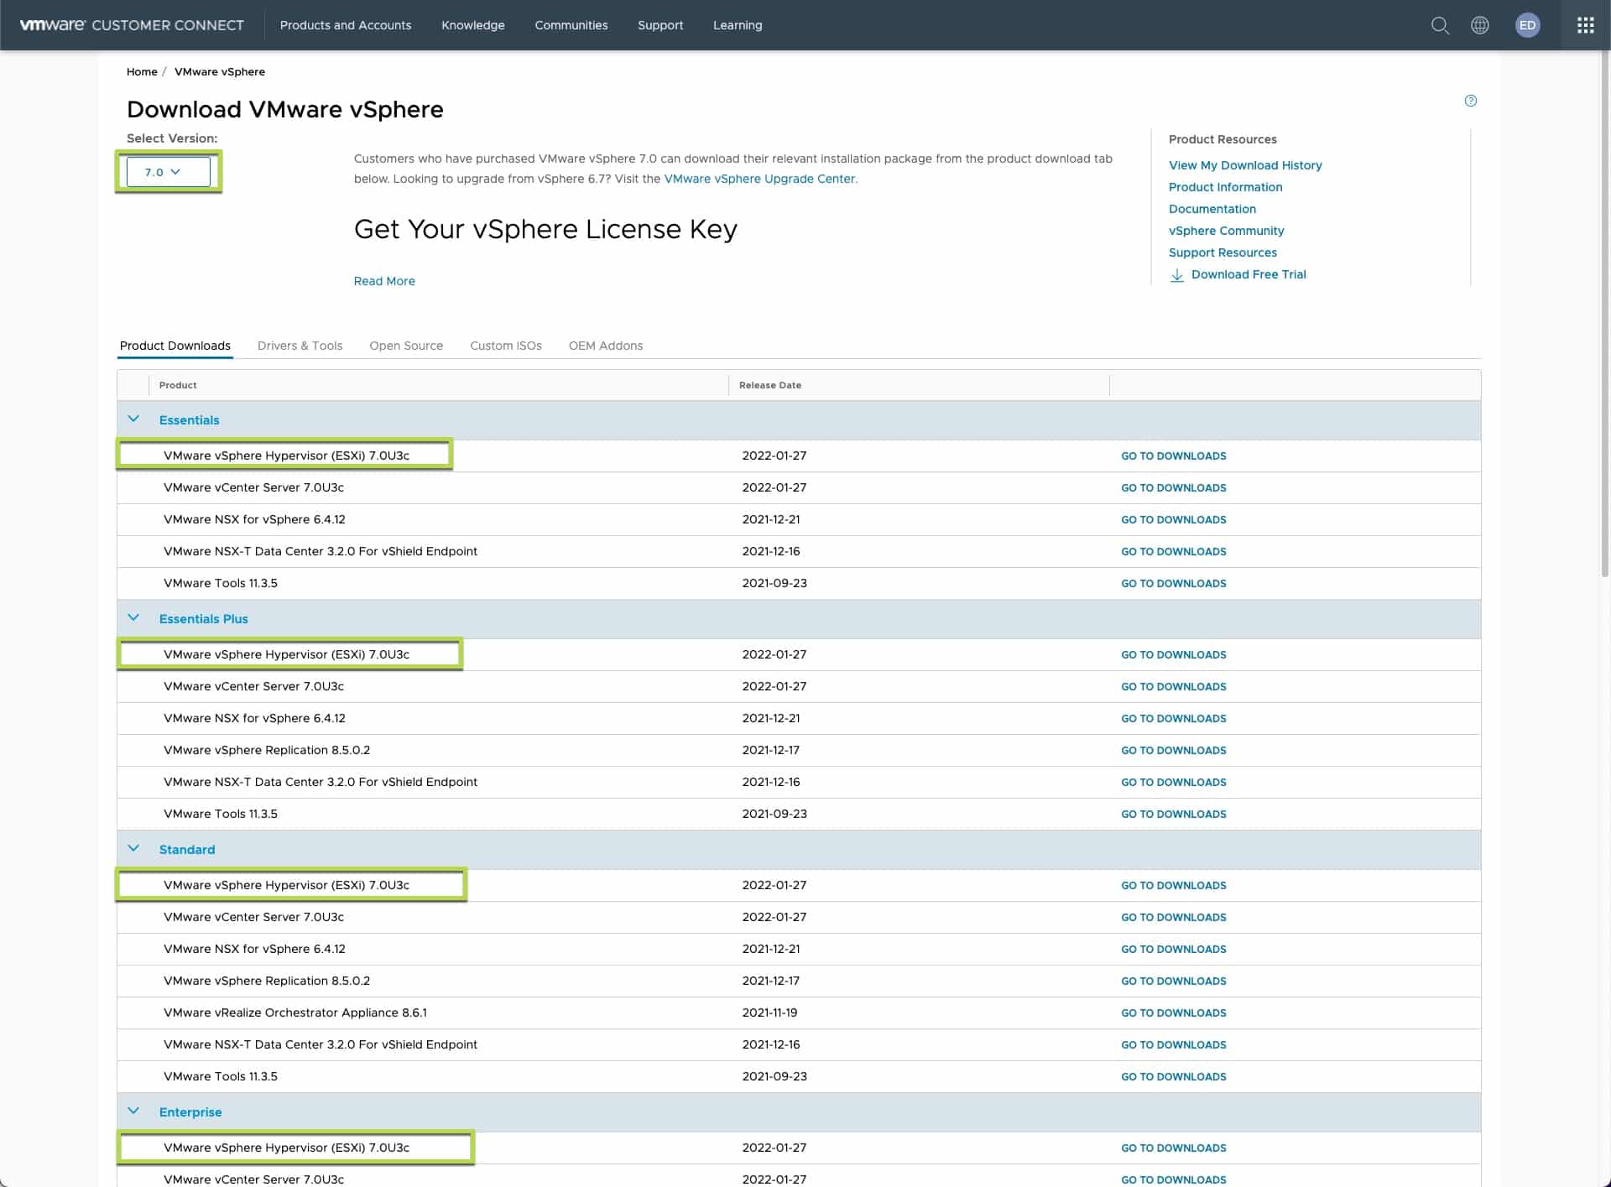Viewport: 1611px width, 1187px height.
Task: Go to downloads for Essentials NSX-T Data Center
Action: tap(1174, 552)
